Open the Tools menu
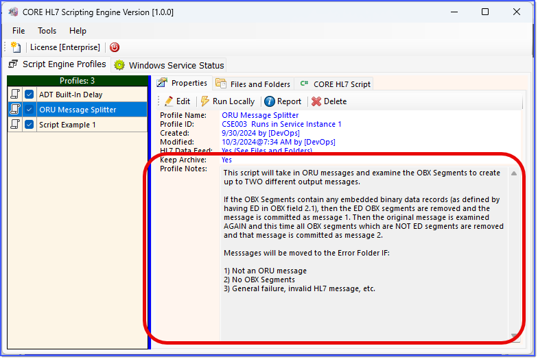The image size is (538, 359). coord(47,31)
